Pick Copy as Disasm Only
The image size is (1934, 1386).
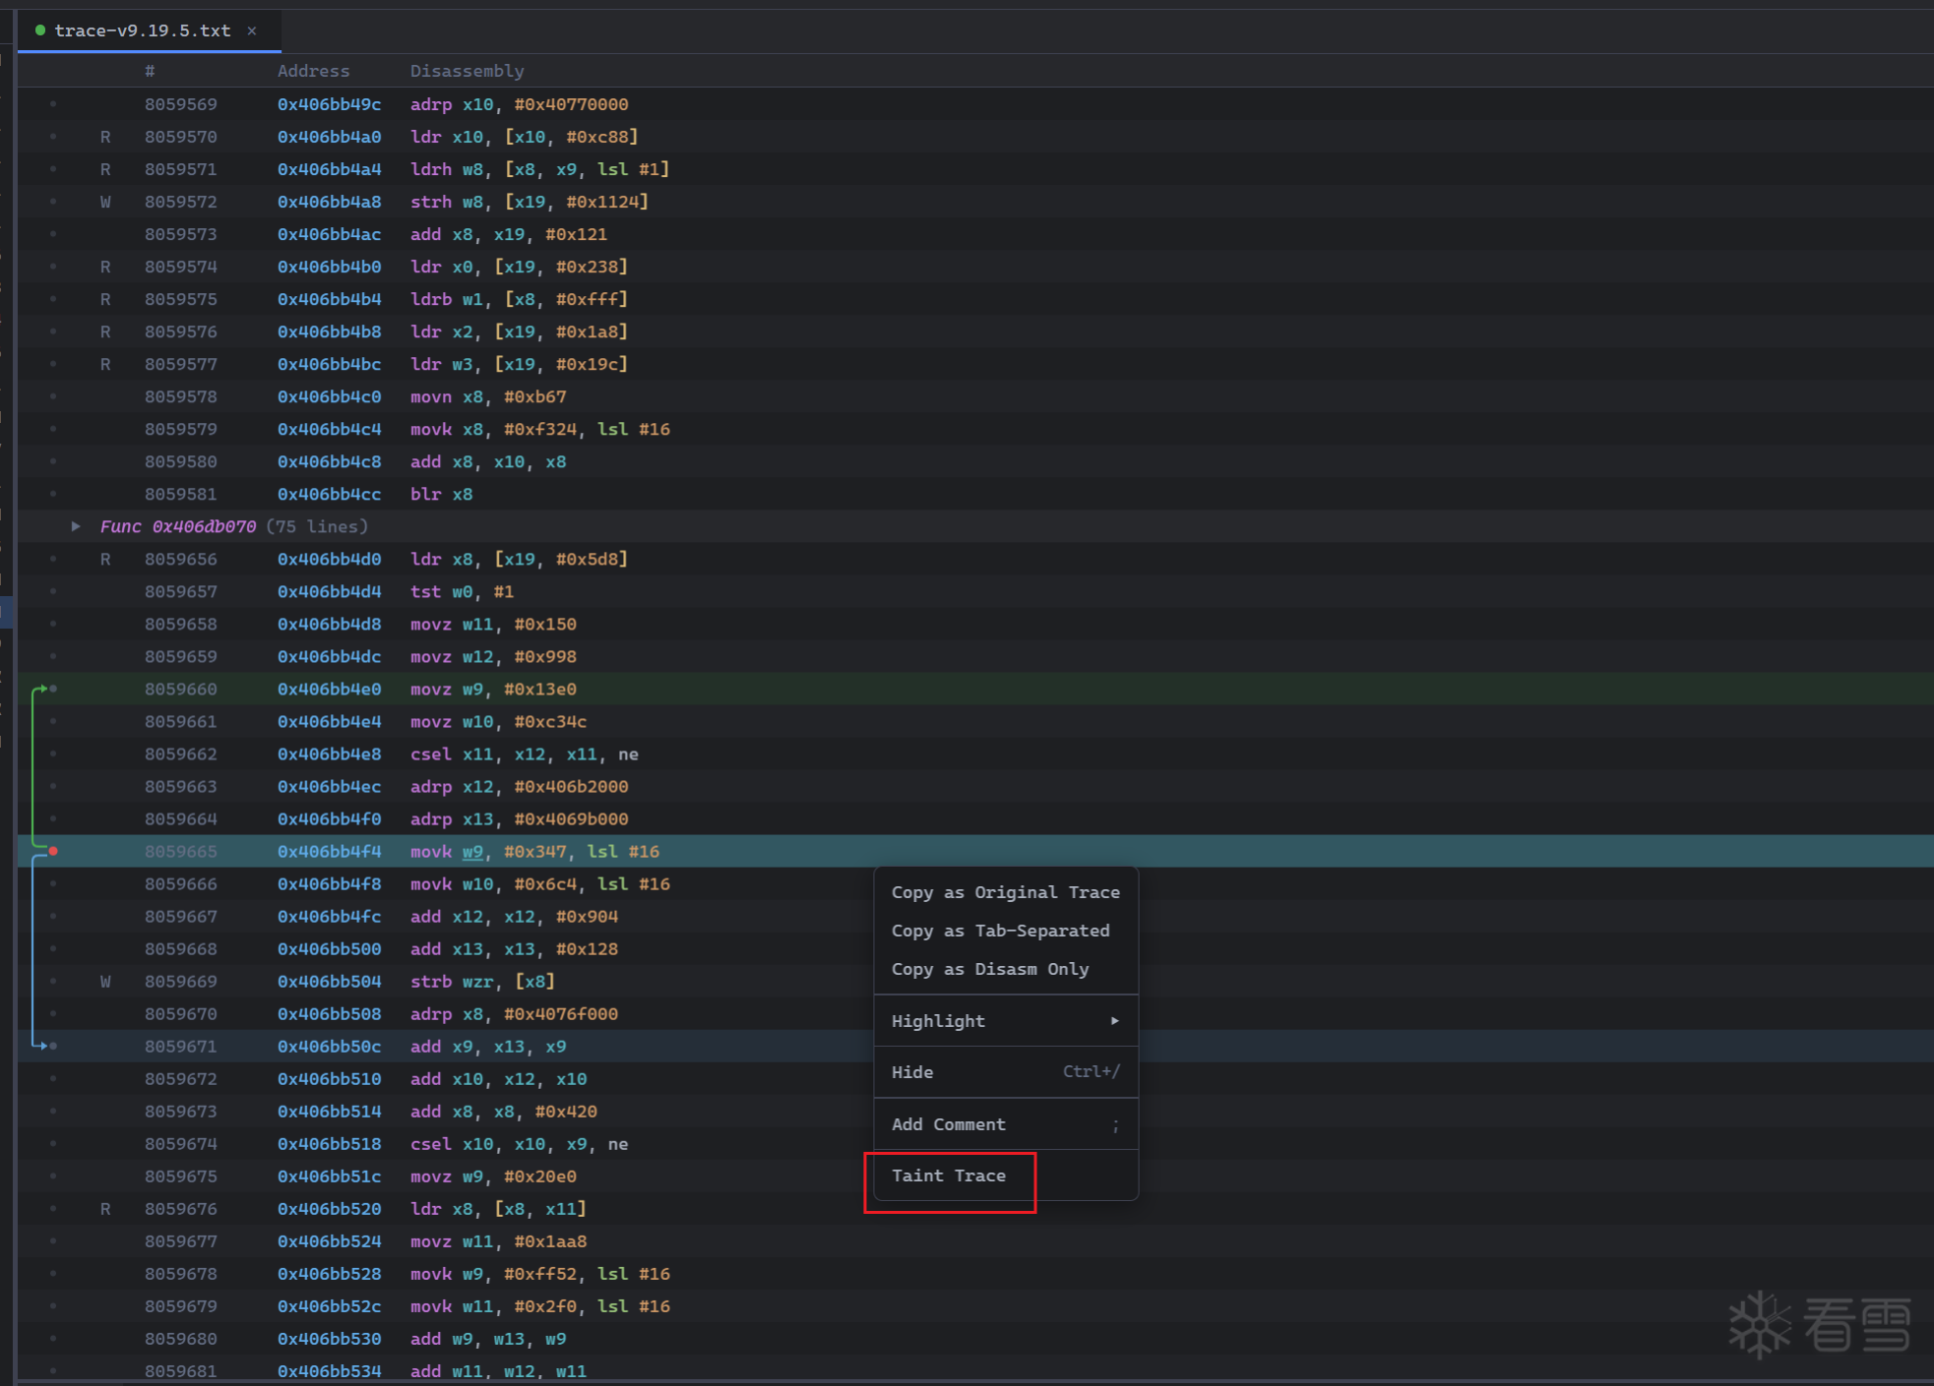click(x=989, y=969)
